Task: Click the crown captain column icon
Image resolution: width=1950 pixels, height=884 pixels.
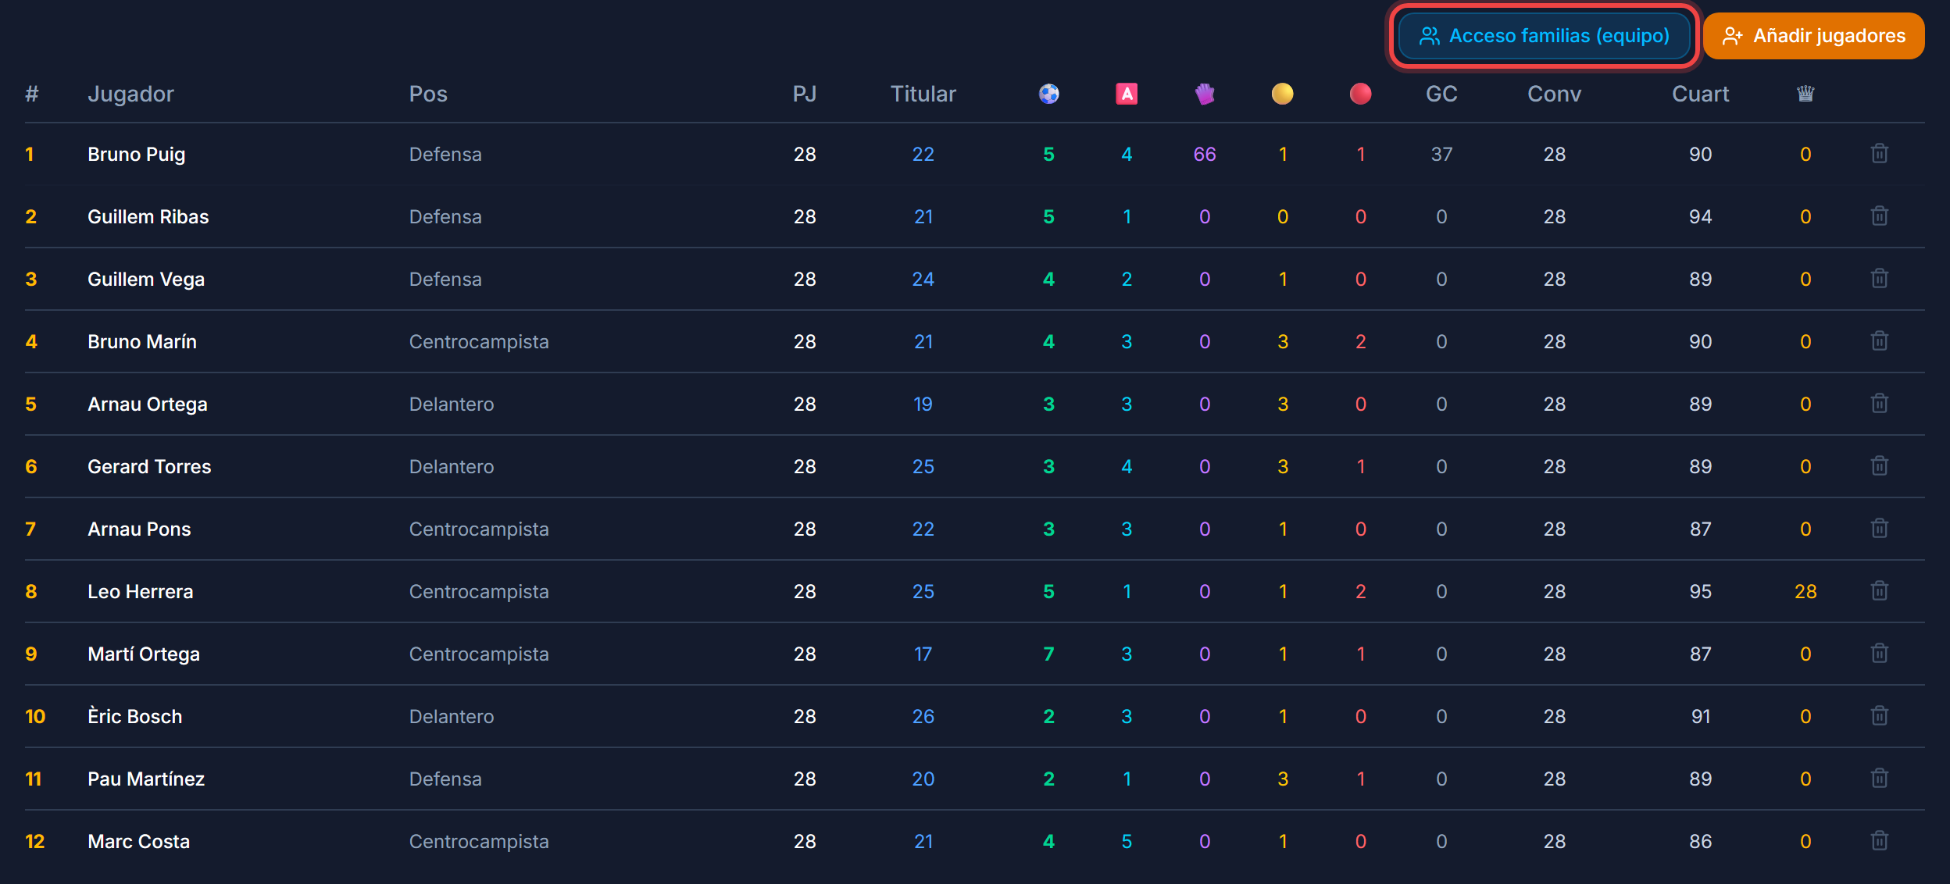Action: 1805,94
